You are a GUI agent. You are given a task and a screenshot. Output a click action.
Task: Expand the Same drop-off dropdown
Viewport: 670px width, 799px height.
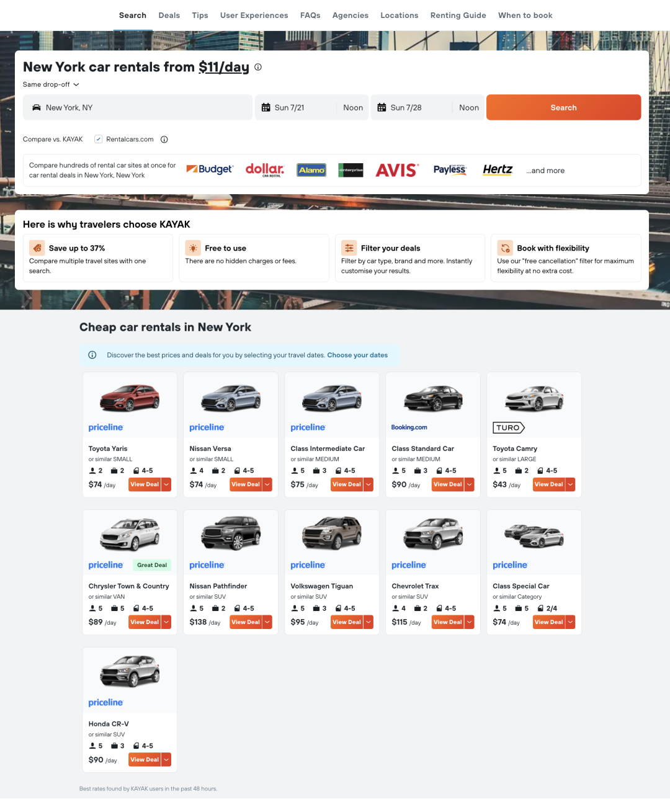(x=51, y=84)
